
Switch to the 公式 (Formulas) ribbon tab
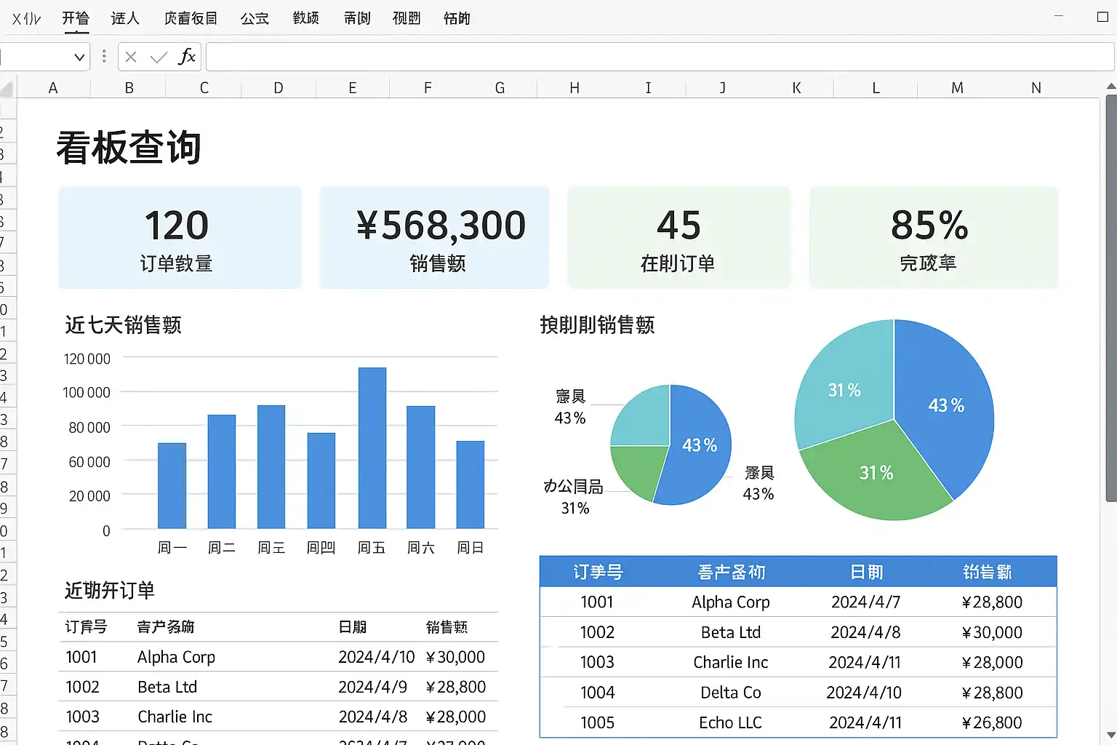pos(255,18)
